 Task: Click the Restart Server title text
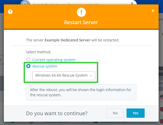(x=81, y=22)
